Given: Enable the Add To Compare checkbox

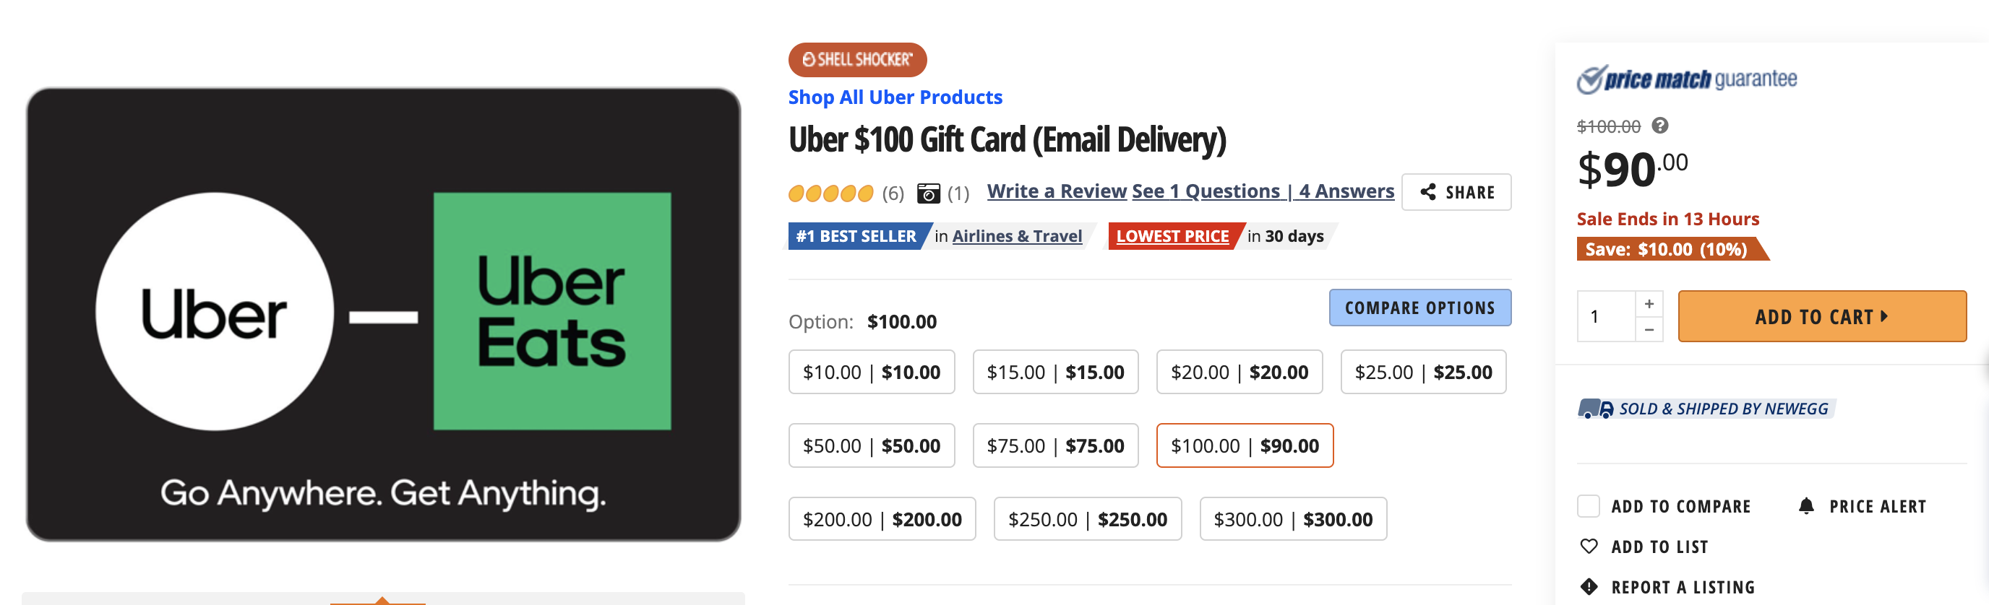Looking at the screenshot, I should 1589,505.
